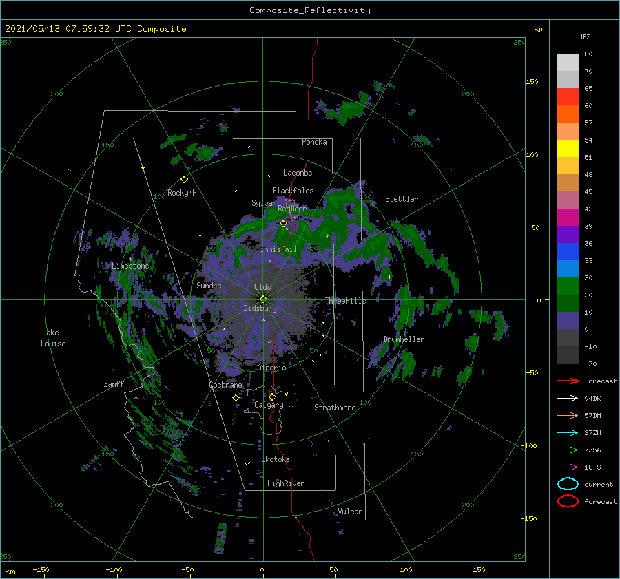
Task: Click the RockyMH label
Action: click(182, 193)
